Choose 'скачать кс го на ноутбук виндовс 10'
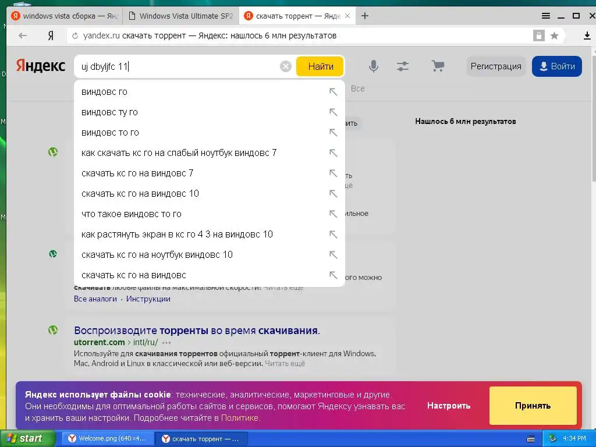This screenshot has height=447, width=596. [209, 254]
